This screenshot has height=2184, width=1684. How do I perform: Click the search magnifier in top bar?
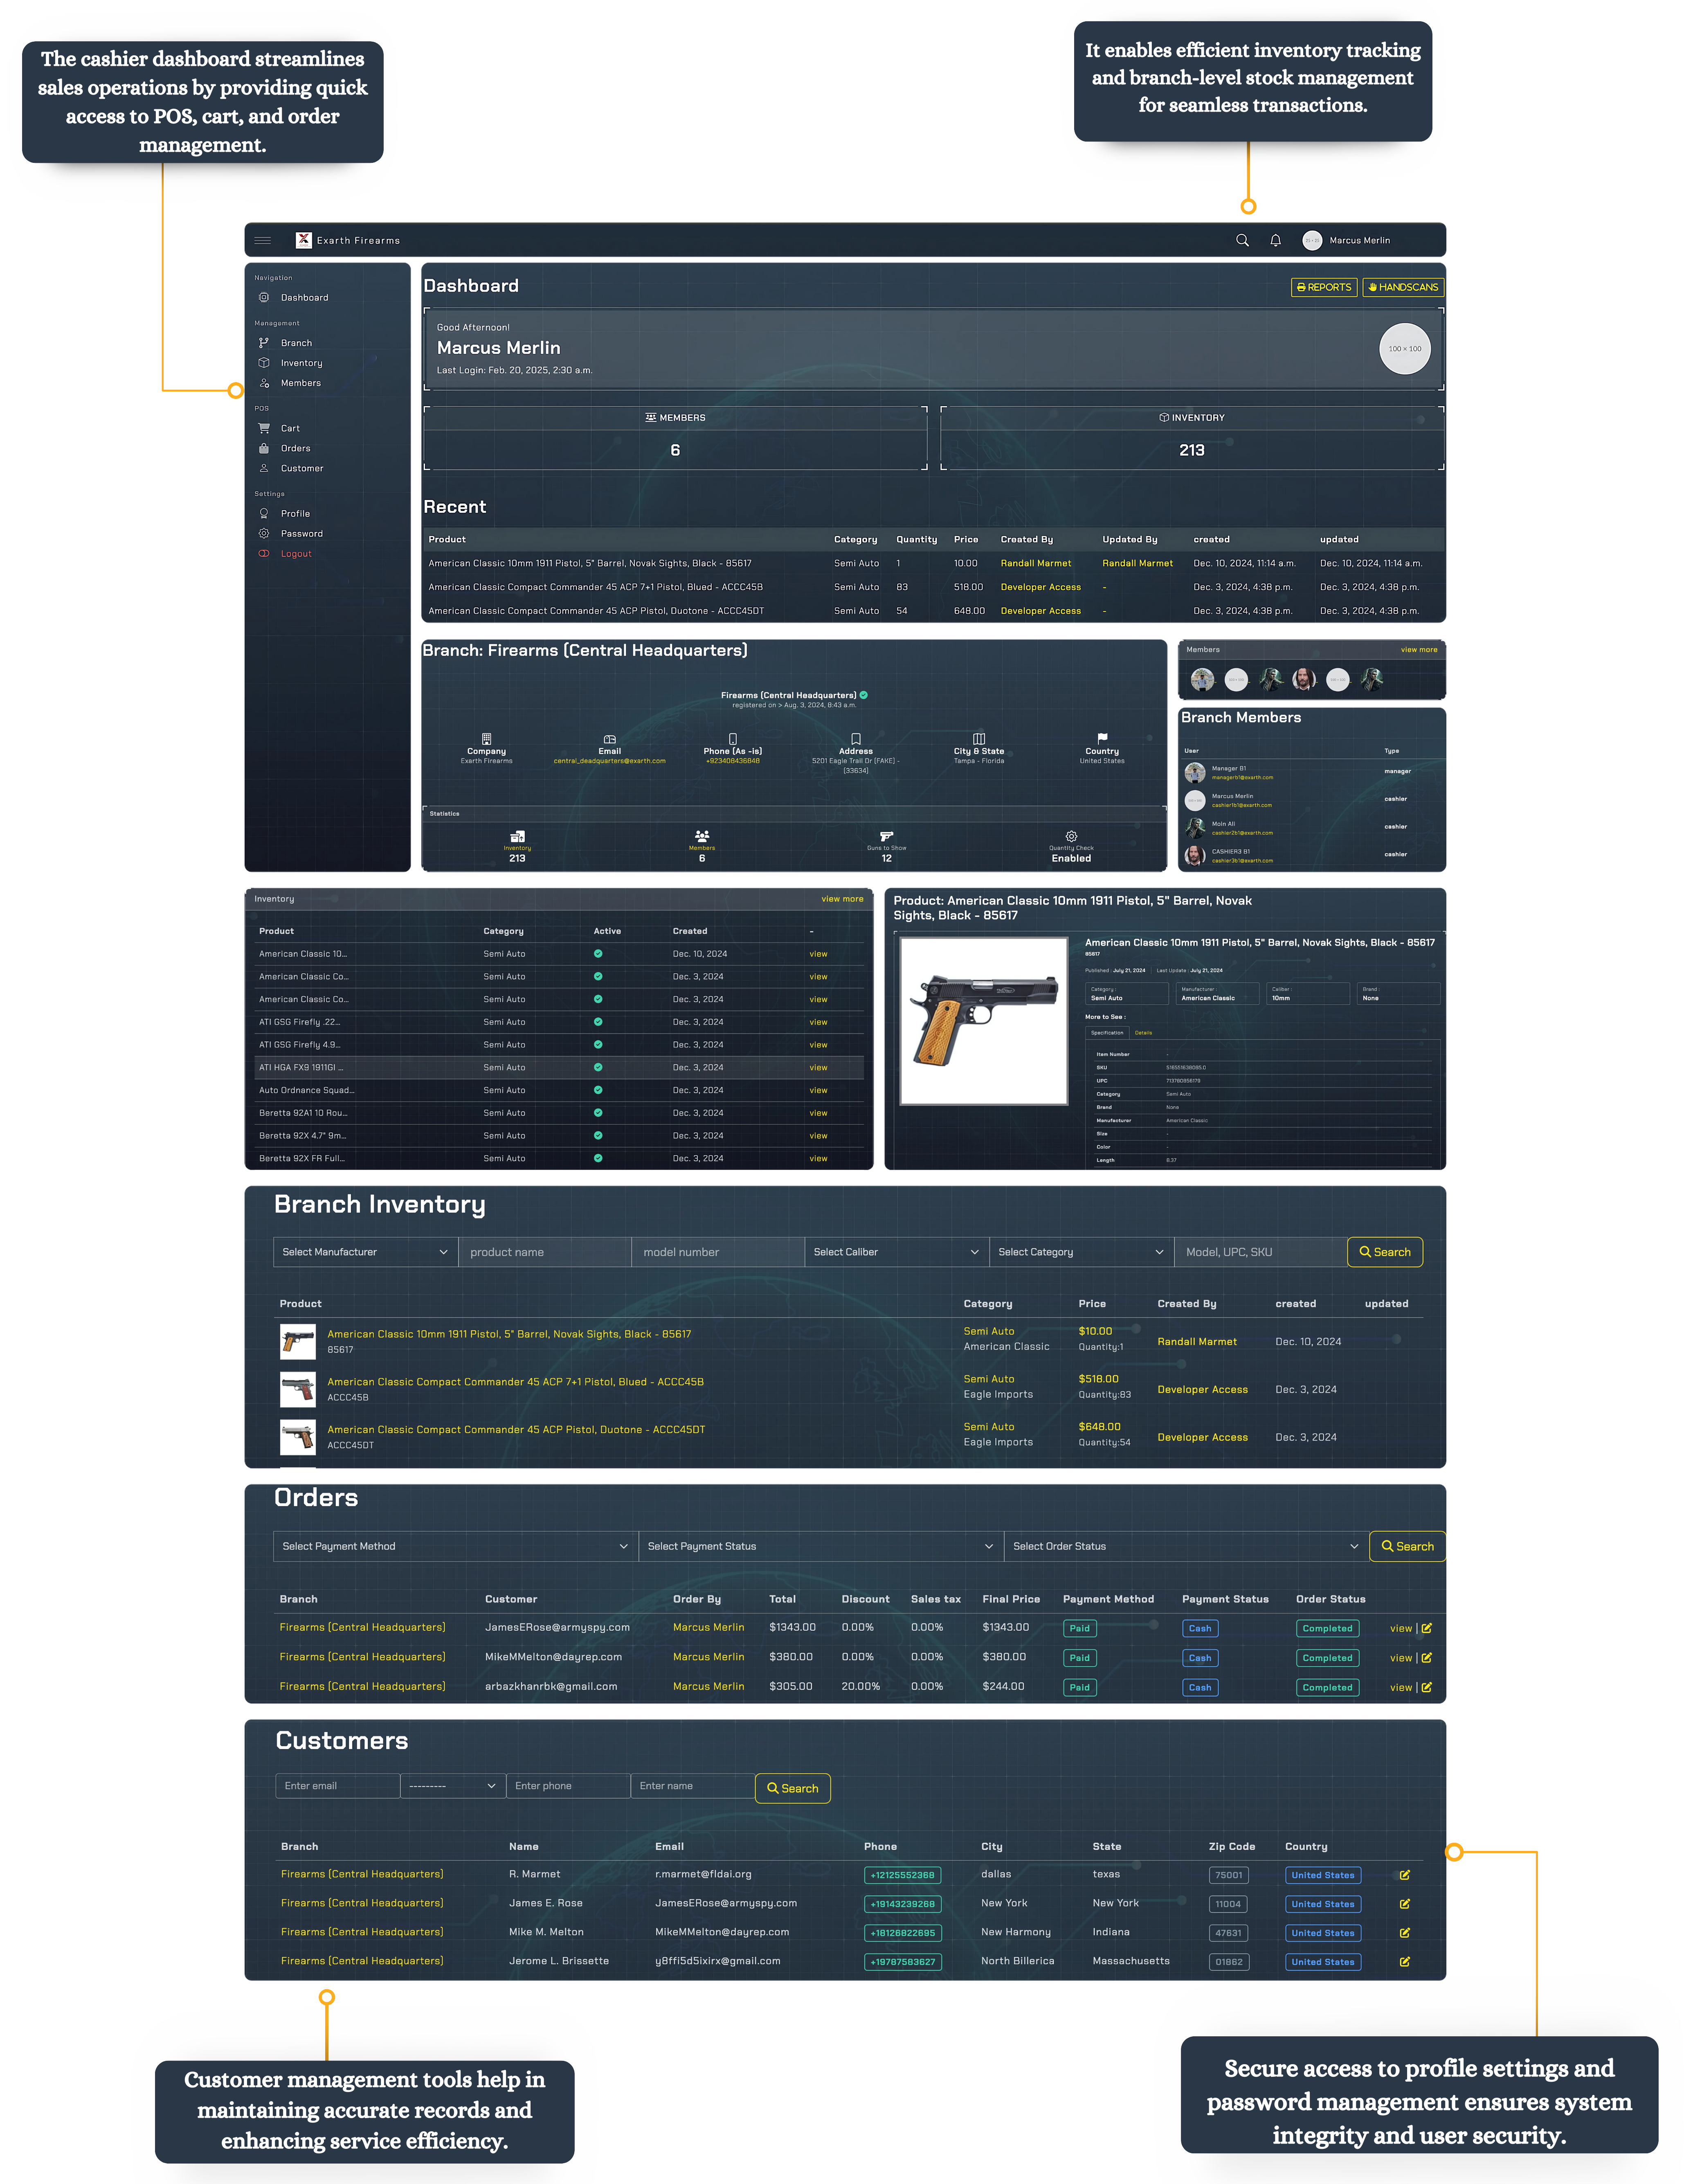click(x=1242, y=240)
